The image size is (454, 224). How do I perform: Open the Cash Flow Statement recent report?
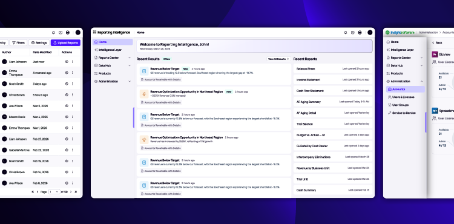tap(333, 91)
